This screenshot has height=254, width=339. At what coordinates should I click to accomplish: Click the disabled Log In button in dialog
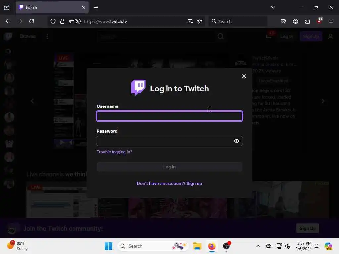[x=169, y=167]
